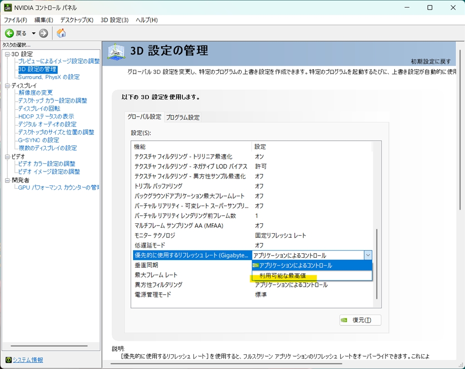Click the task tree horizontal scrollbar
This screenshot has width=465, height=369.
[49, 346]
